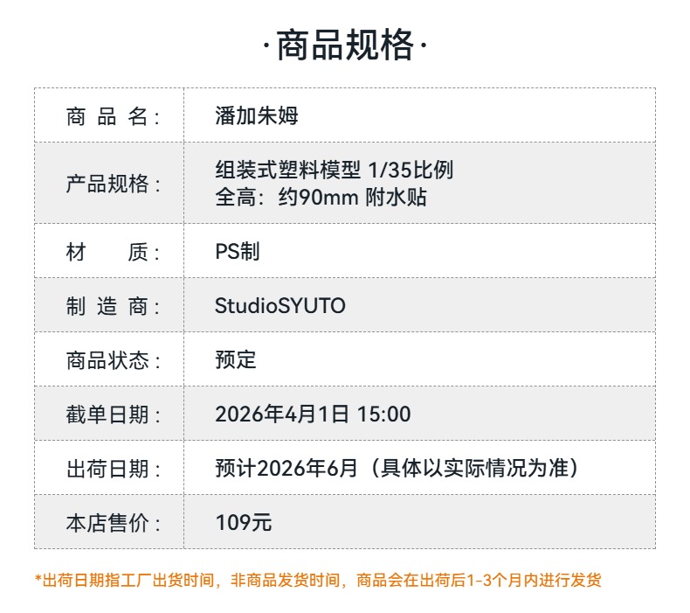Click the 预计2026年6月 shipping date text

click(286, 469)
